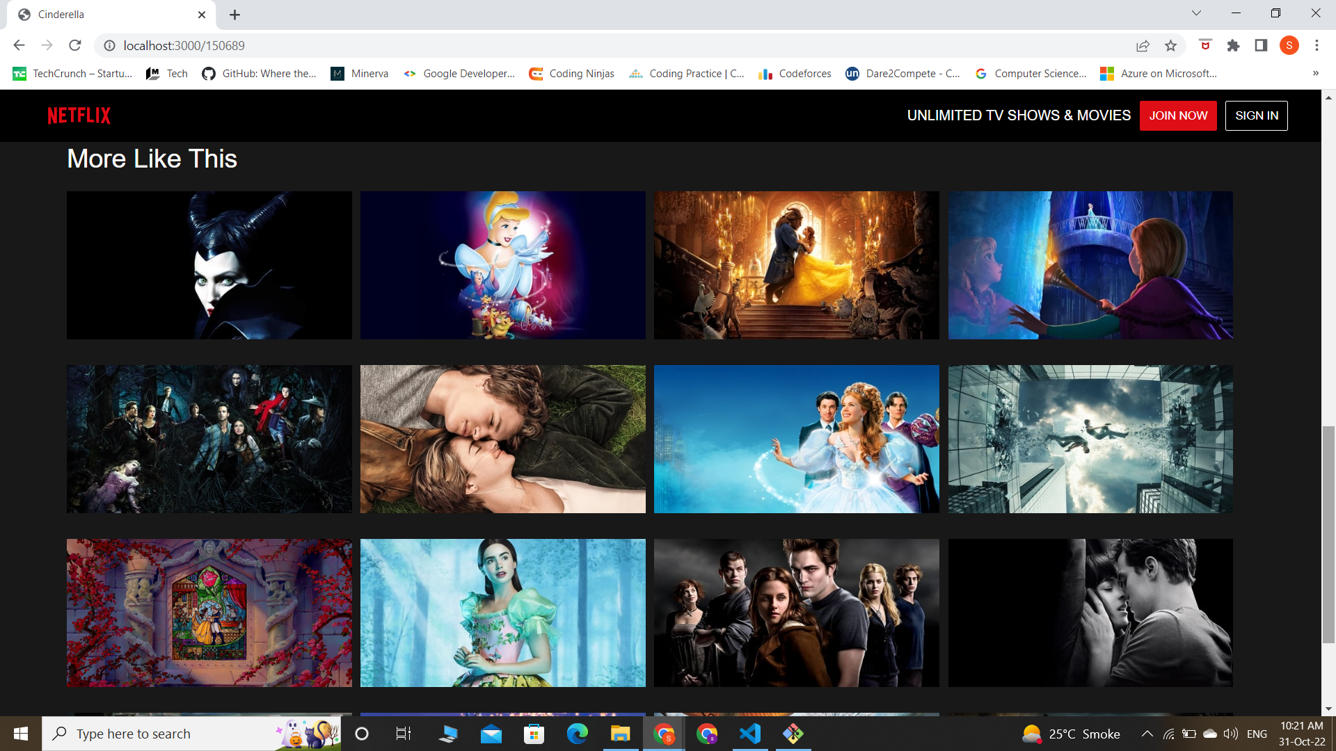This screenshot has width=1336, height=751.
Task: Launch Visual Studio Code from the taskbar
Action: (x=749, y=733)
